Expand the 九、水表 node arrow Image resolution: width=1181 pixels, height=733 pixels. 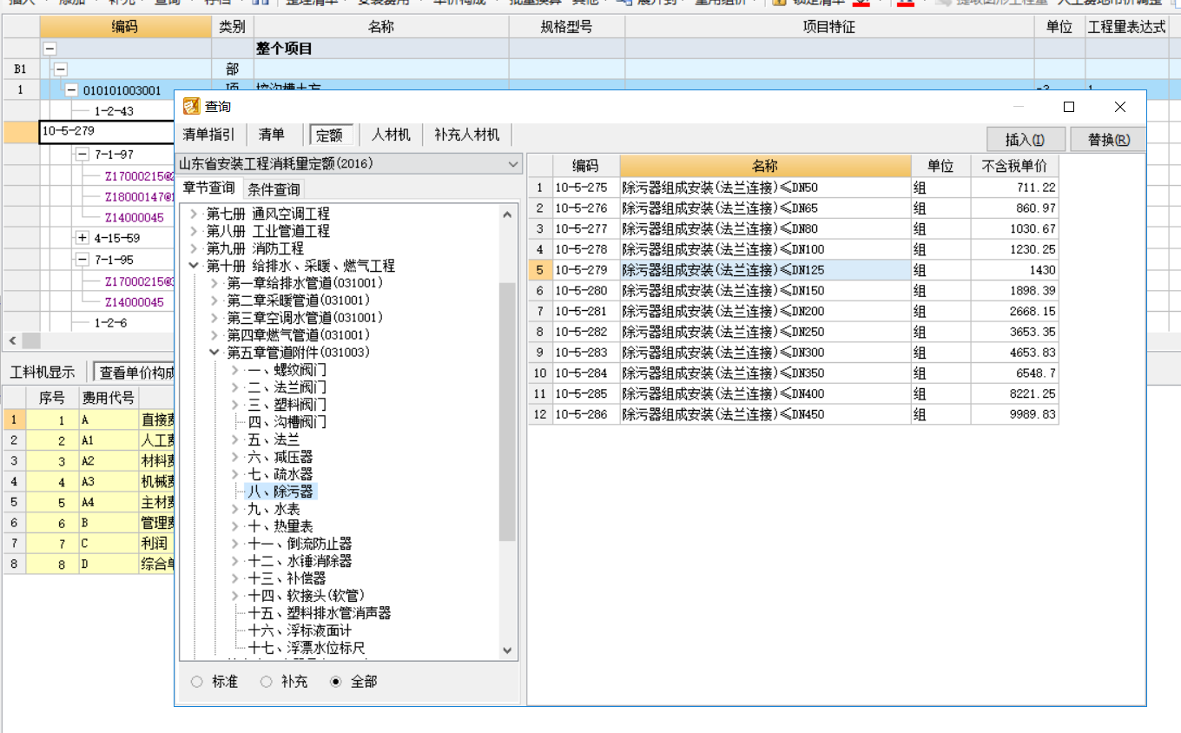[234, 509]
